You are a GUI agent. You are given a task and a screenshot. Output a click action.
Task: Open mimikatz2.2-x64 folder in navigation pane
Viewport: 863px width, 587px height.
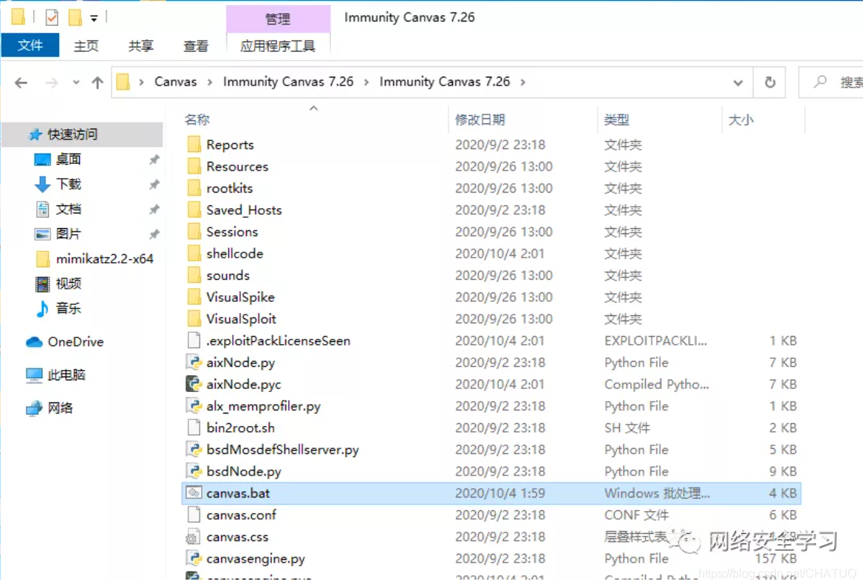[104, 258]
